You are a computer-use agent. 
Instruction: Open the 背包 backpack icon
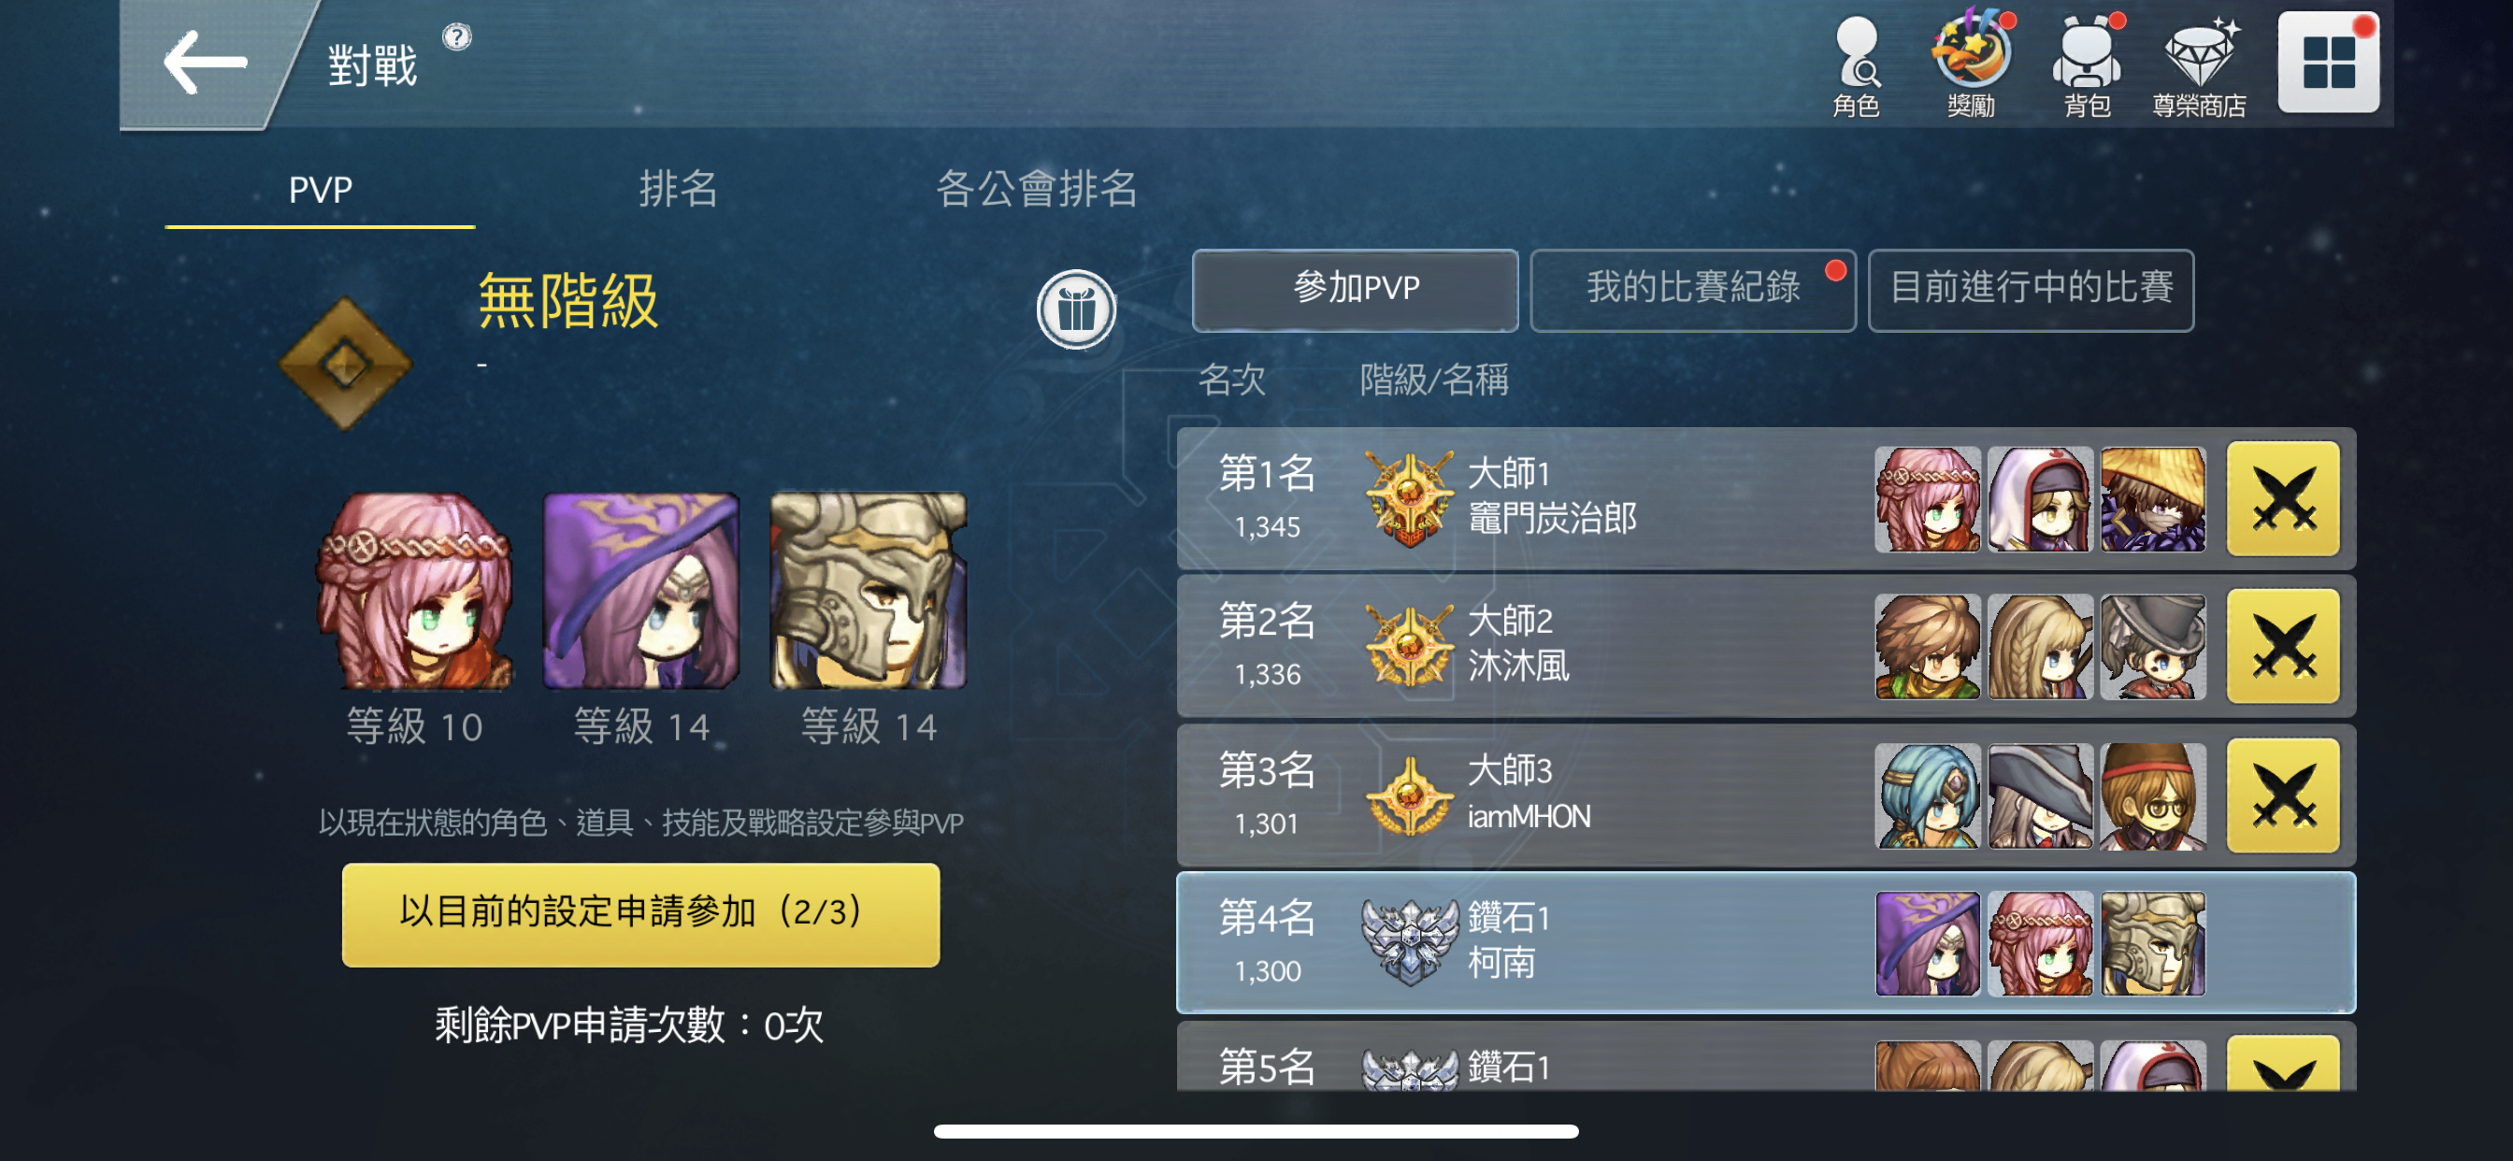point(2088,66)
